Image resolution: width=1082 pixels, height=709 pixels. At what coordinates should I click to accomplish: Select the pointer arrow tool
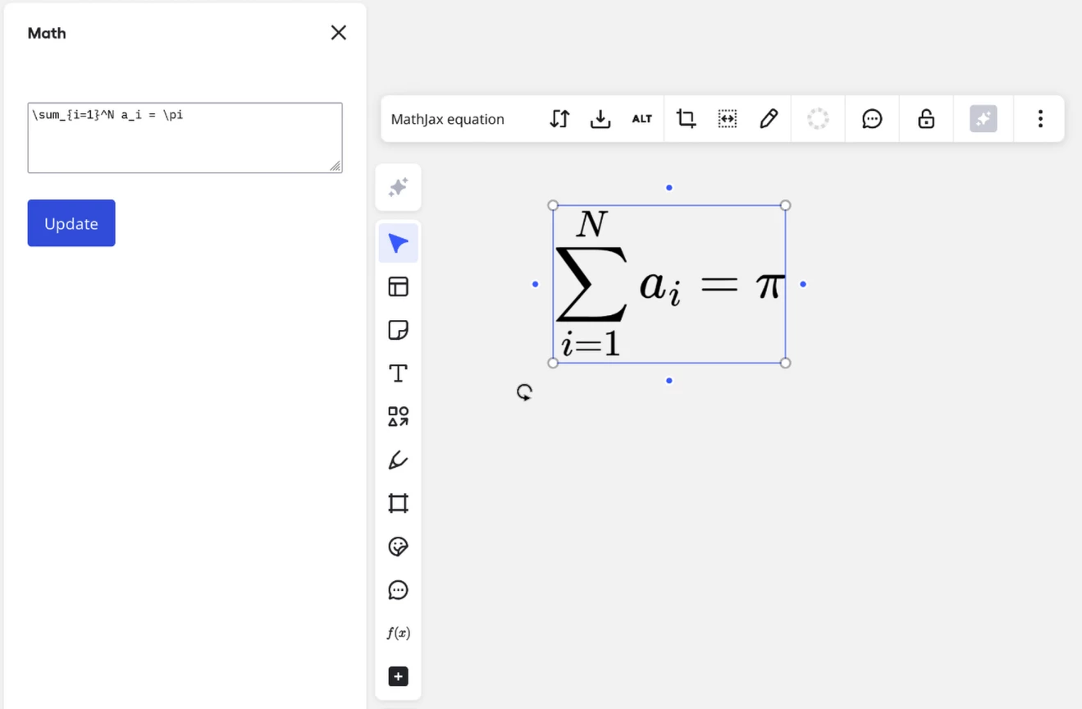tap(398, 244)
